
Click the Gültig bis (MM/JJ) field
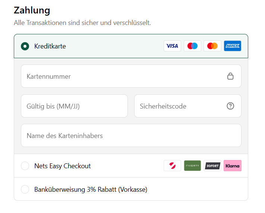coord(74,106)
